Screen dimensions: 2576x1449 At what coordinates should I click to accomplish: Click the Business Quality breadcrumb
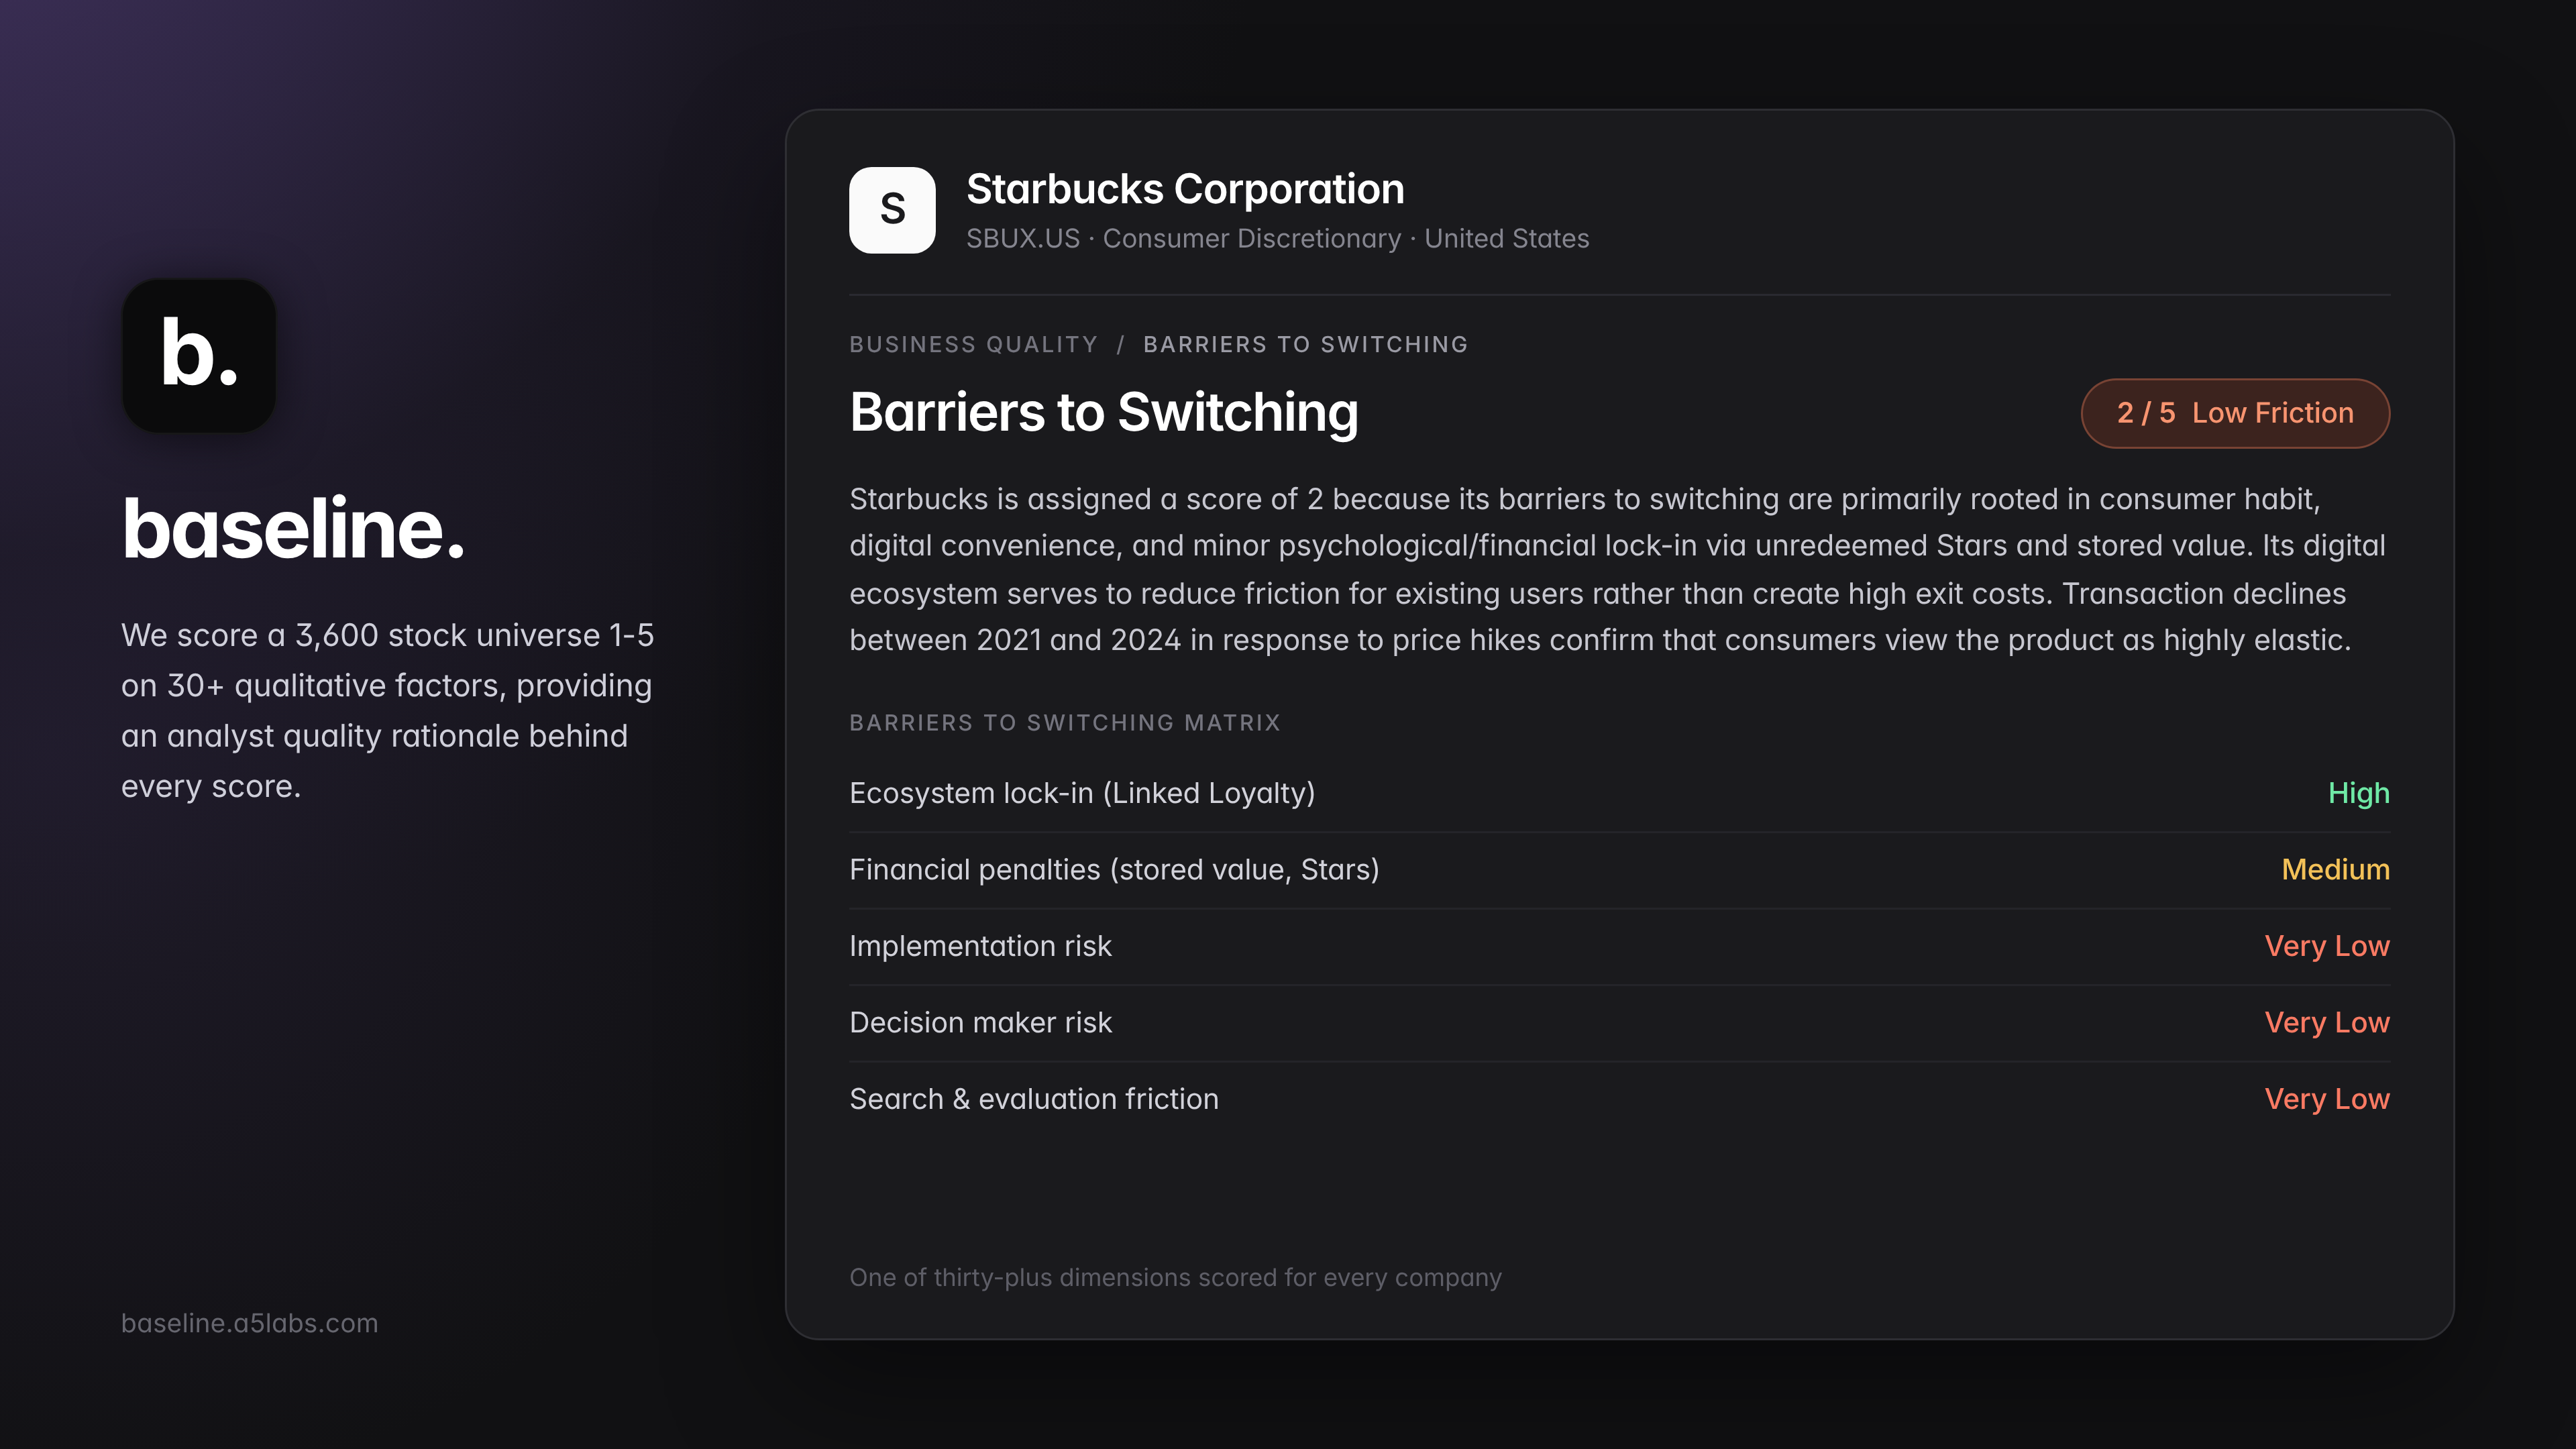973,344
